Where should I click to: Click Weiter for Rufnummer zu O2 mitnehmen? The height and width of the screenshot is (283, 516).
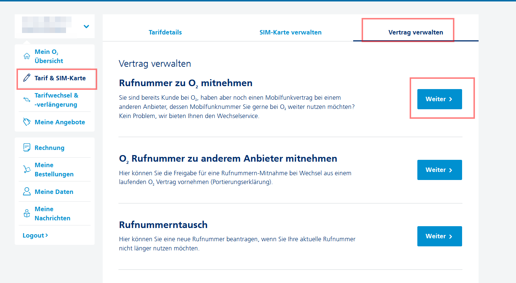click(440, 99)
